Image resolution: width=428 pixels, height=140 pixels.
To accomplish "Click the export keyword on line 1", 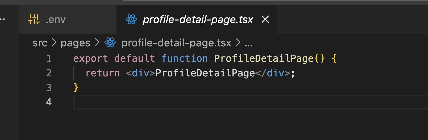I will point(90,58).
